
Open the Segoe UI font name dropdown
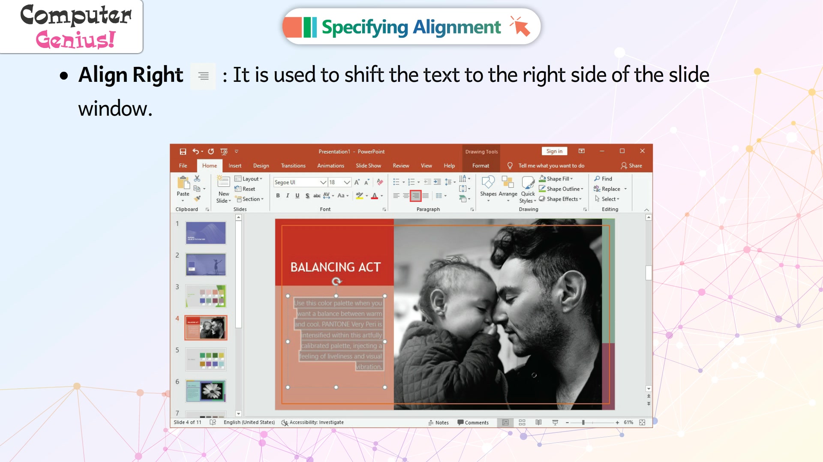(323, 182)
